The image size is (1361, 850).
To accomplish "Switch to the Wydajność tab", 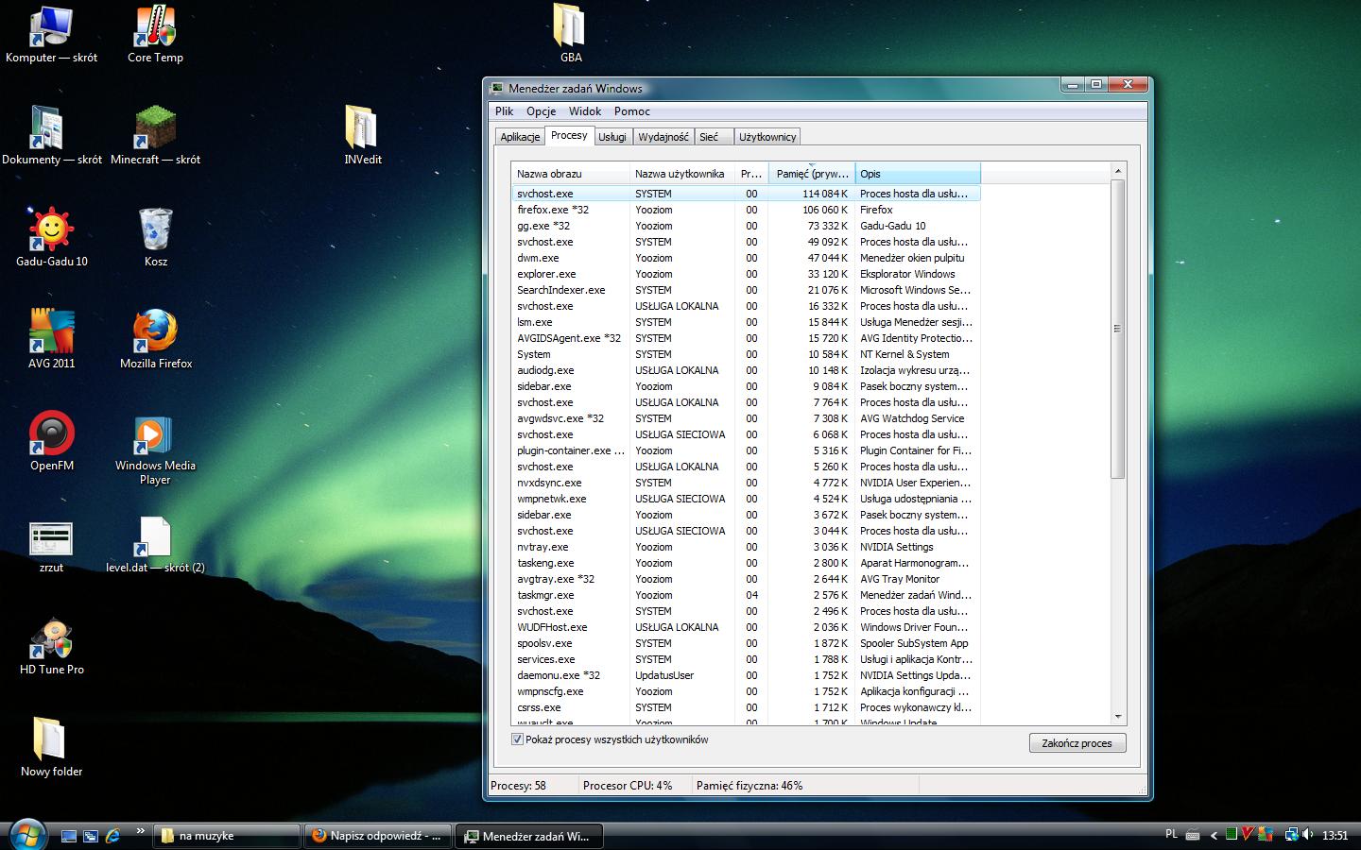I will pyautogui.click(x=663, y=137).
